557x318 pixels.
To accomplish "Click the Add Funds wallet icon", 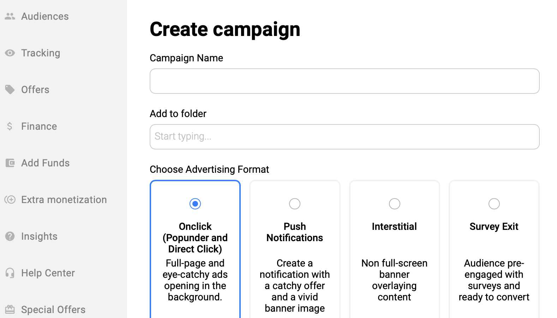I will click(x=10, y=163).
